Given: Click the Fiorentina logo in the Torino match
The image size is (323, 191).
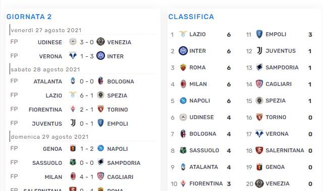Looking at the screenshot, I should 73,109.
